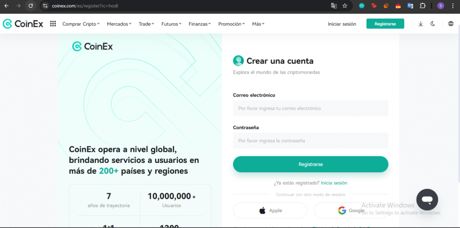Click the browser forward arrow
Image resolution: width=460 pixels, height=228 pixels.
pyautogui.click(x=18, y=5)
